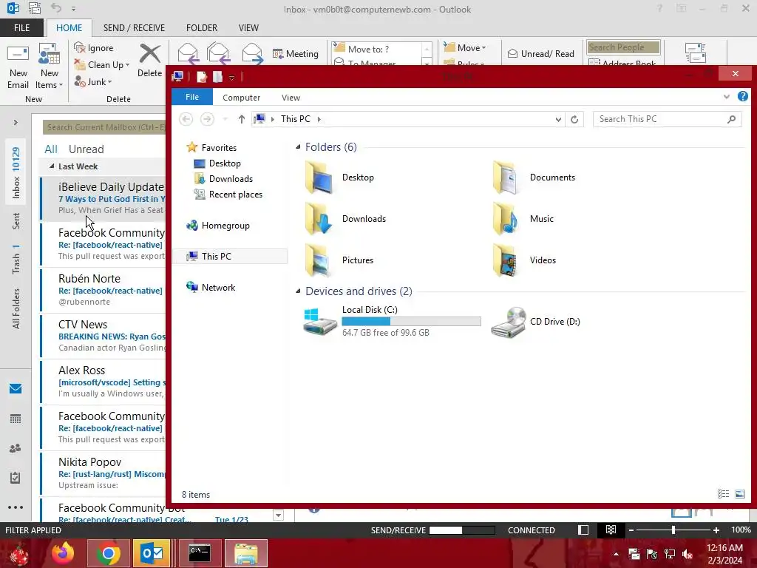Screen dimensions: 757x568
Task: Click the more navigation options ellipsis
Action: (x=16, y=507)
